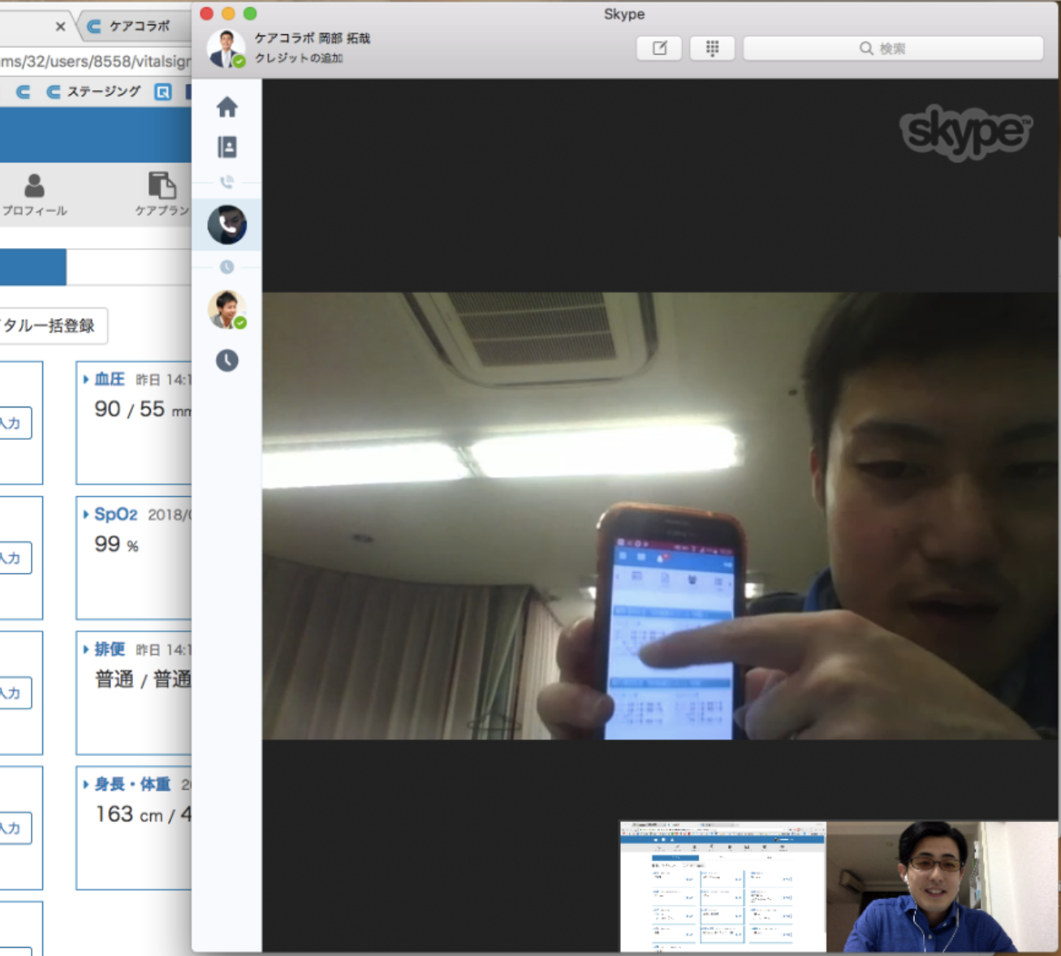Click the main incoming video feed
This screenshot has width=1061, height=956.
[x=661, y=516]
